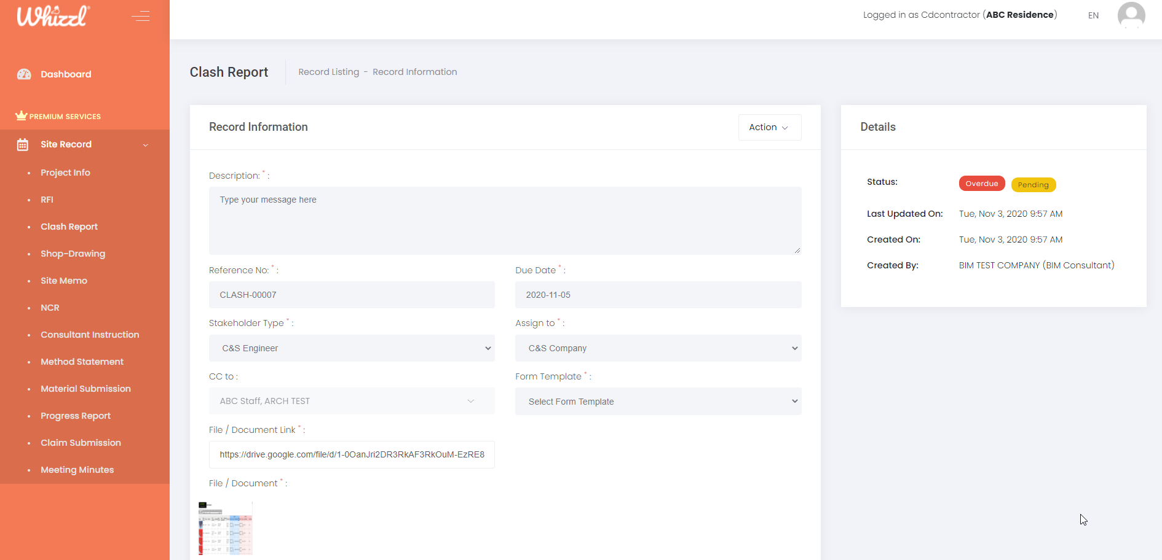Go to Shop-Drawing in sidebar

(73, 254)
